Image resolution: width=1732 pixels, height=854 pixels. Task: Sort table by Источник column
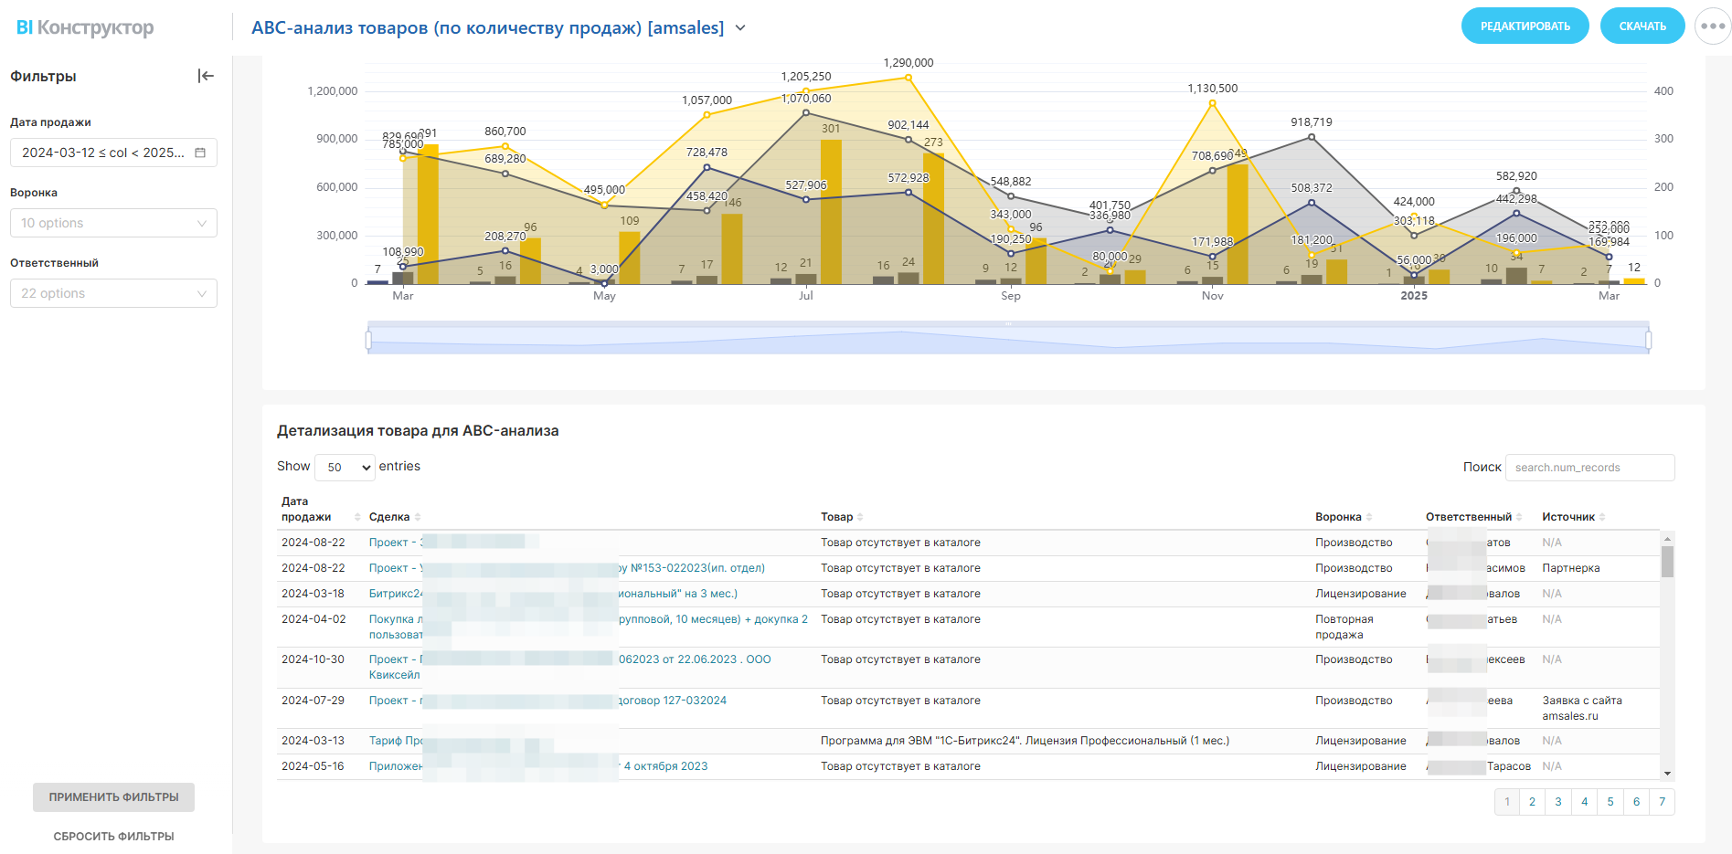coord(1601,517)
